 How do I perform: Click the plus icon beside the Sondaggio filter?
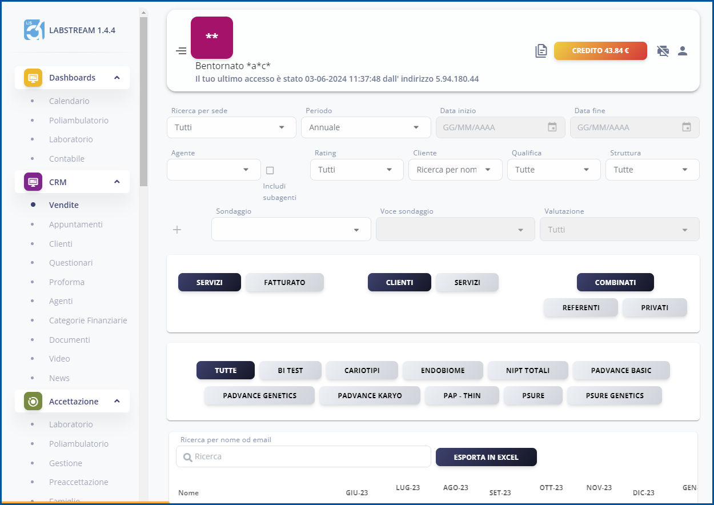coord(177,229)
